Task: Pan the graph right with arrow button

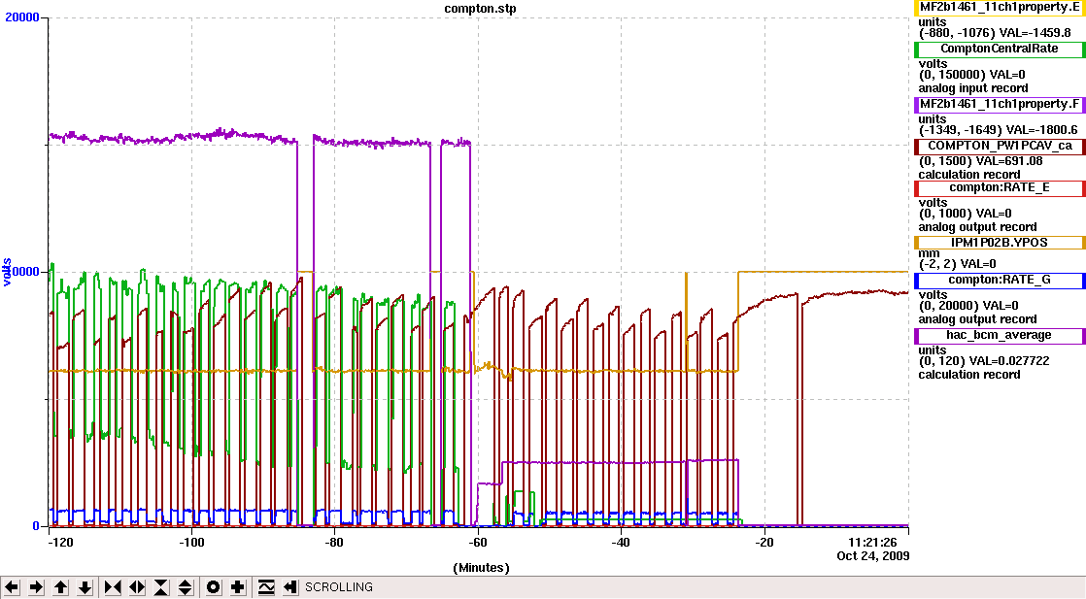Action: click(36, 587)
